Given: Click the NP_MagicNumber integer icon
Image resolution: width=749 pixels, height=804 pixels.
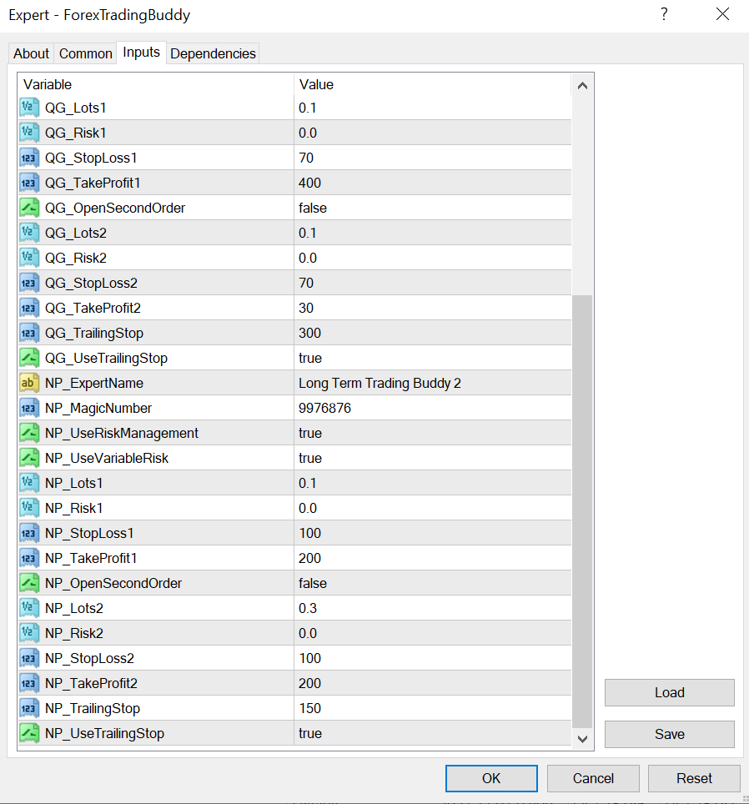Looking at the screenshot, I should tap(30, 408).
